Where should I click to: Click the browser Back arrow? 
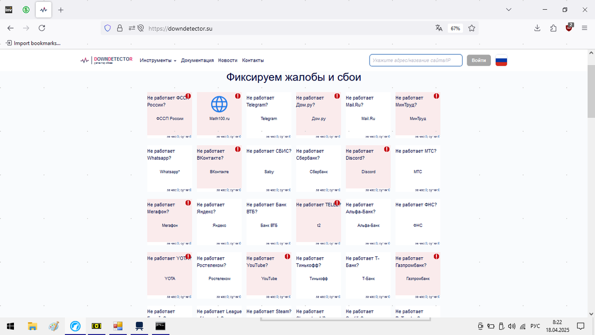[x=11, y=28]
